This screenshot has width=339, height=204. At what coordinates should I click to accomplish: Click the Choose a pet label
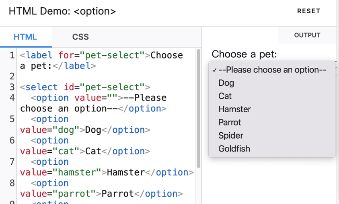[244, 54]
